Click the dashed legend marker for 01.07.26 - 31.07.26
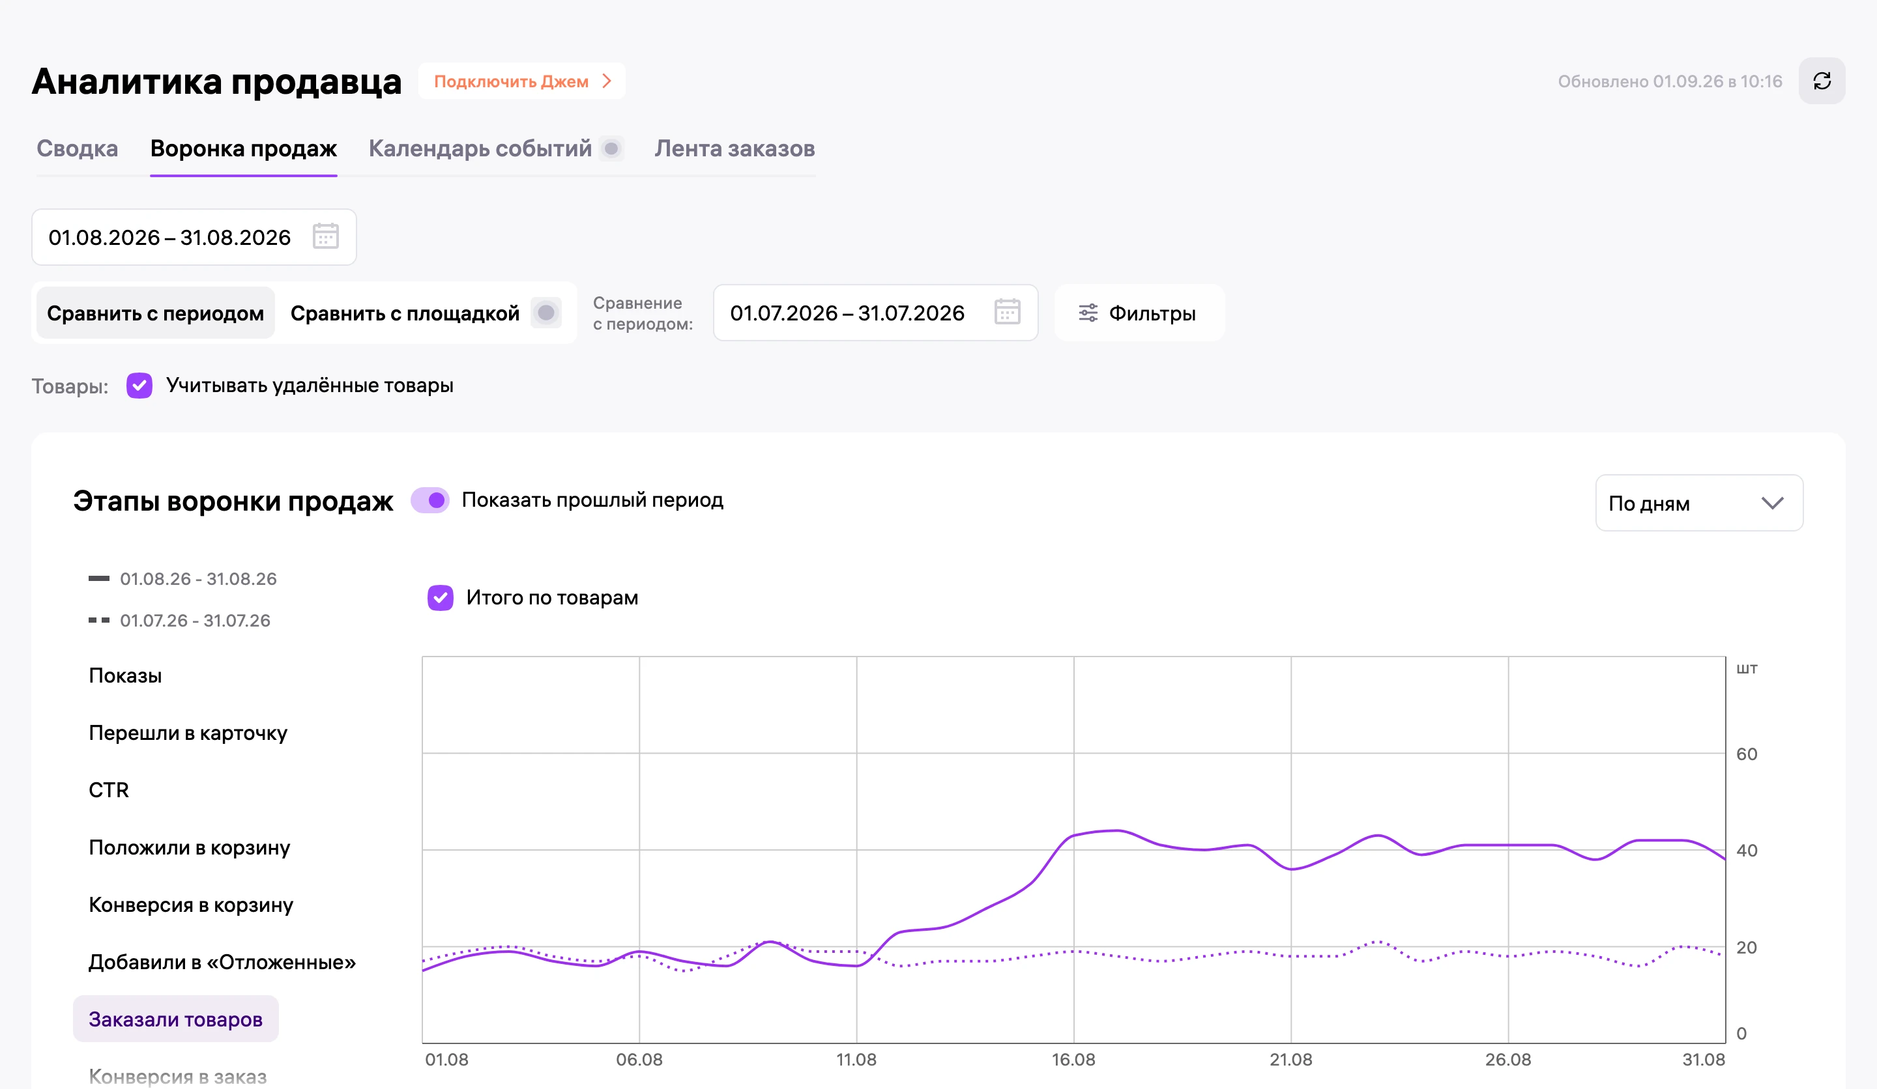 click(99, 620)
